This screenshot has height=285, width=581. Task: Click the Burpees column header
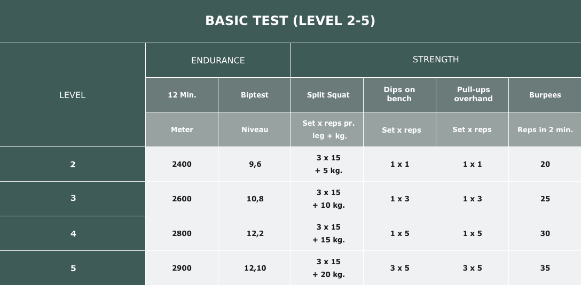[545, 95]
